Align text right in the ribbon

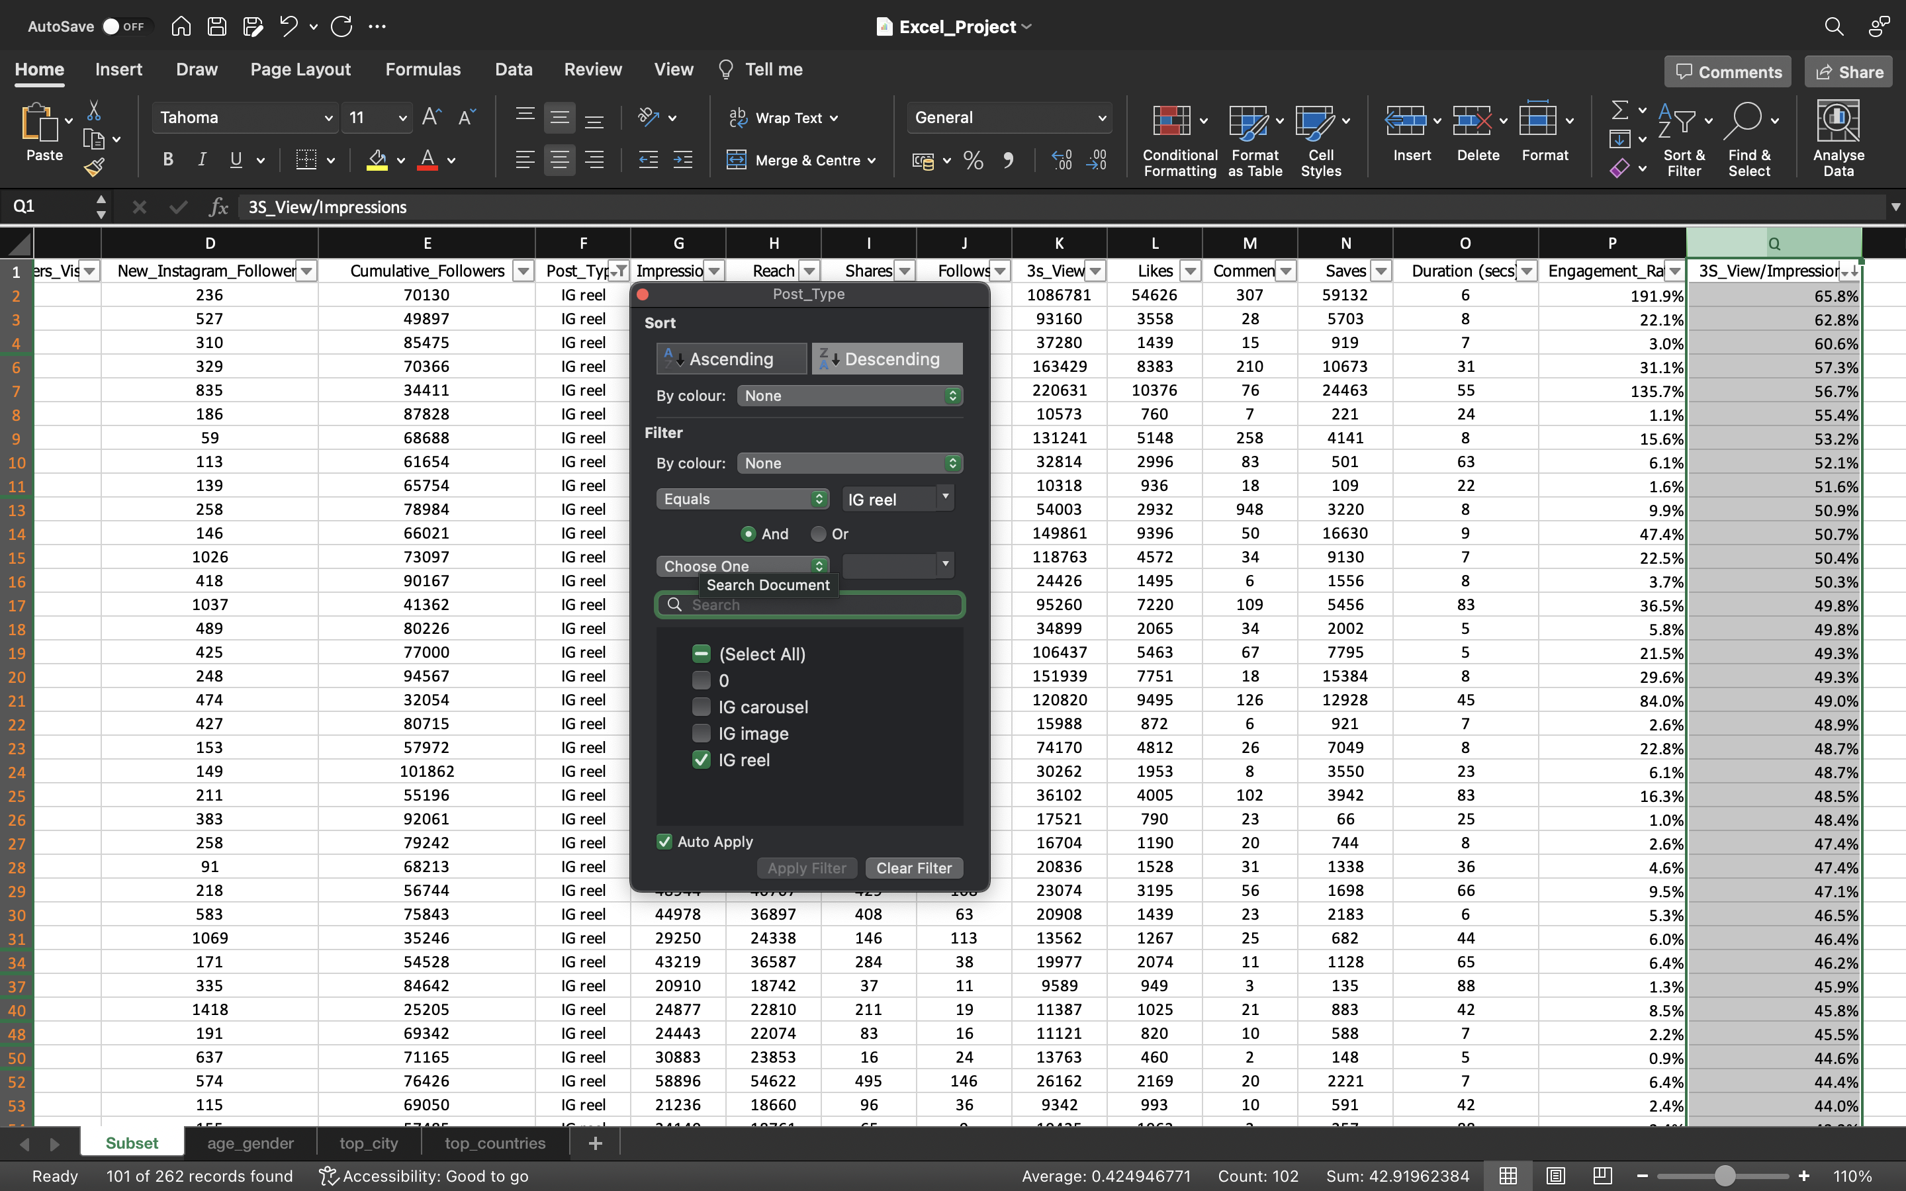coord(595,160)
